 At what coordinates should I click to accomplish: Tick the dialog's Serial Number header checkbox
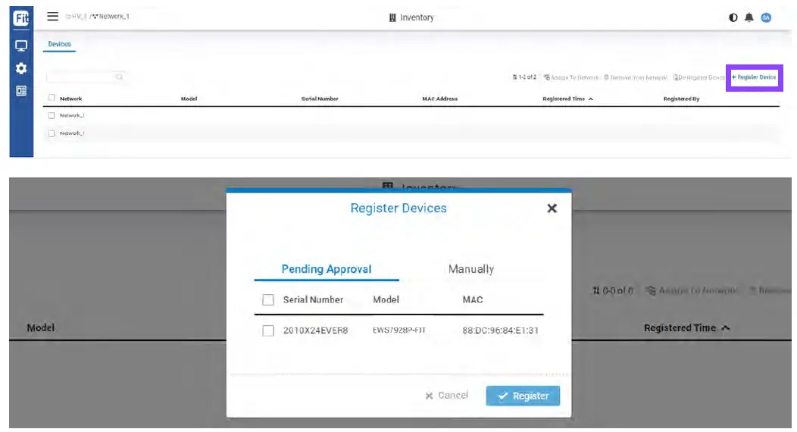click(x=268, y=300)
